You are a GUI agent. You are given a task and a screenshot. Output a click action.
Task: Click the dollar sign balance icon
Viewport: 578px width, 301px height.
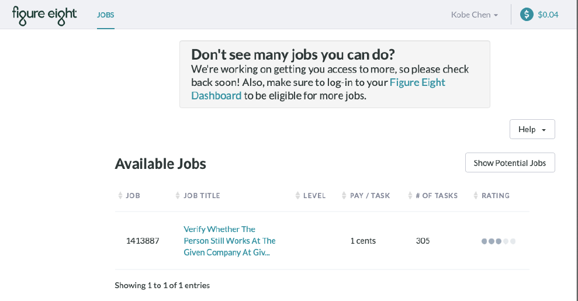pos(527,15)
